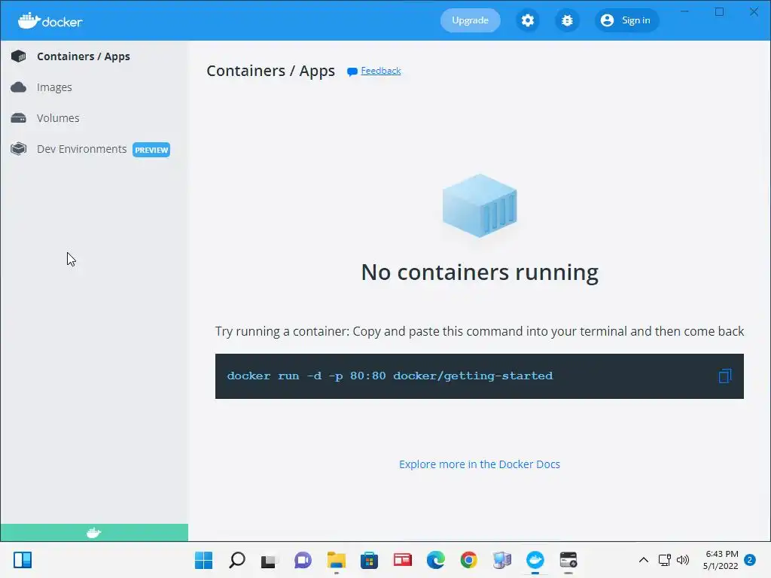Click the feedback speech bubble icon
Viewport: 771px width, 578px height.
click(352, 71)
